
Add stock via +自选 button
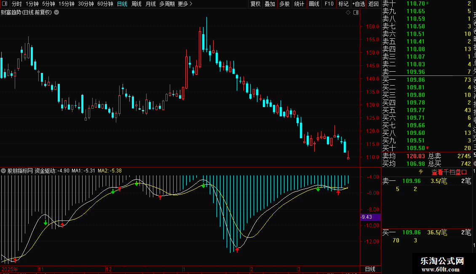(358, 4)
